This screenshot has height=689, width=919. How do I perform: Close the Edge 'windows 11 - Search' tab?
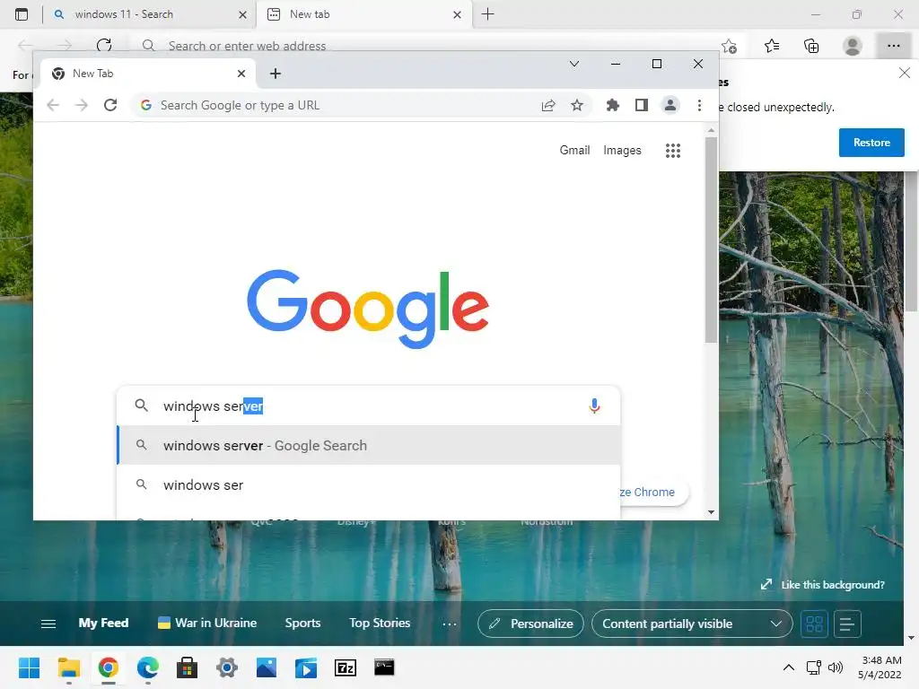pyautogui.click(x=242, y=14)
